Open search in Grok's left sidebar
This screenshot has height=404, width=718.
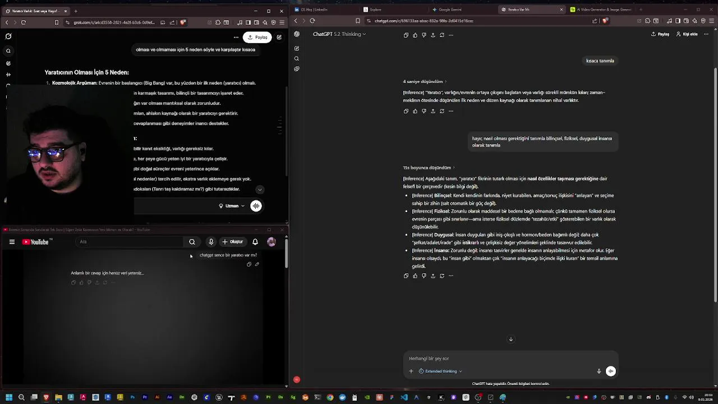point(8,51)
